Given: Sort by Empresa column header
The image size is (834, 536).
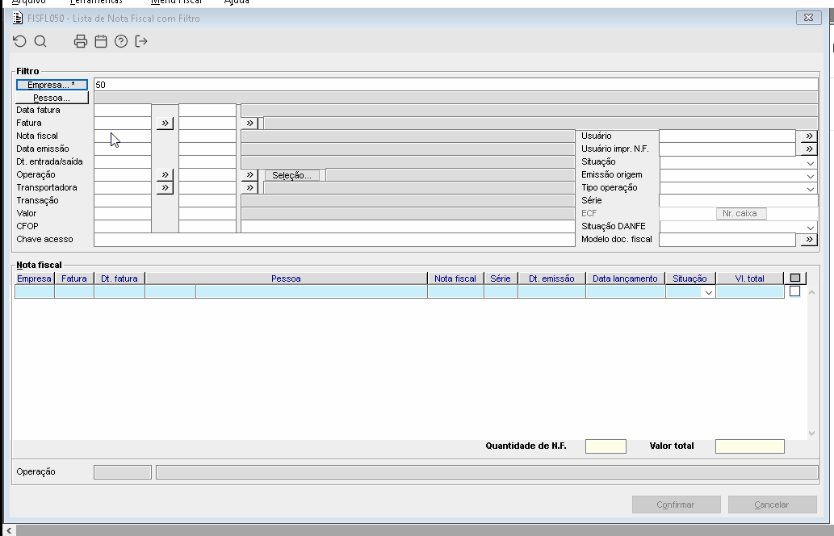Looking at the screenshot, I should click(x=34, y=278).
